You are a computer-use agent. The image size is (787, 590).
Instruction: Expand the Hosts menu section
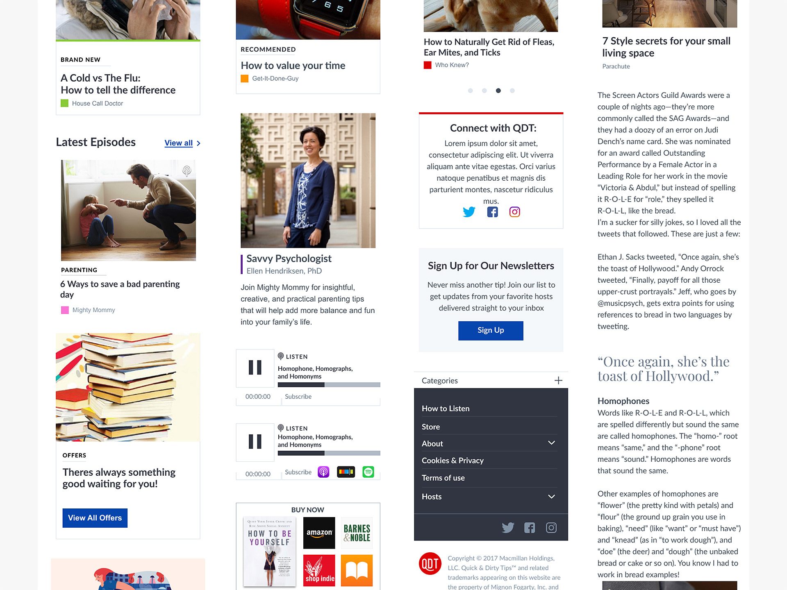(x=551, y=497)
